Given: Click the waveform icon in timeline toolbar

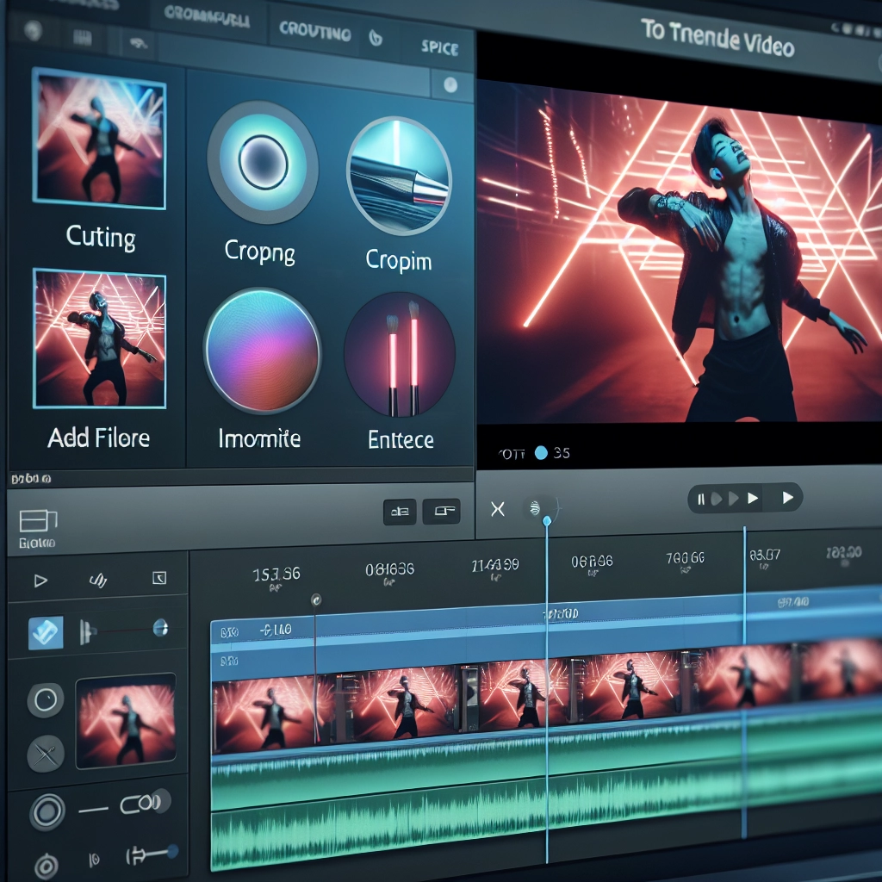Looking at the screenshot, I should point(96,580).
